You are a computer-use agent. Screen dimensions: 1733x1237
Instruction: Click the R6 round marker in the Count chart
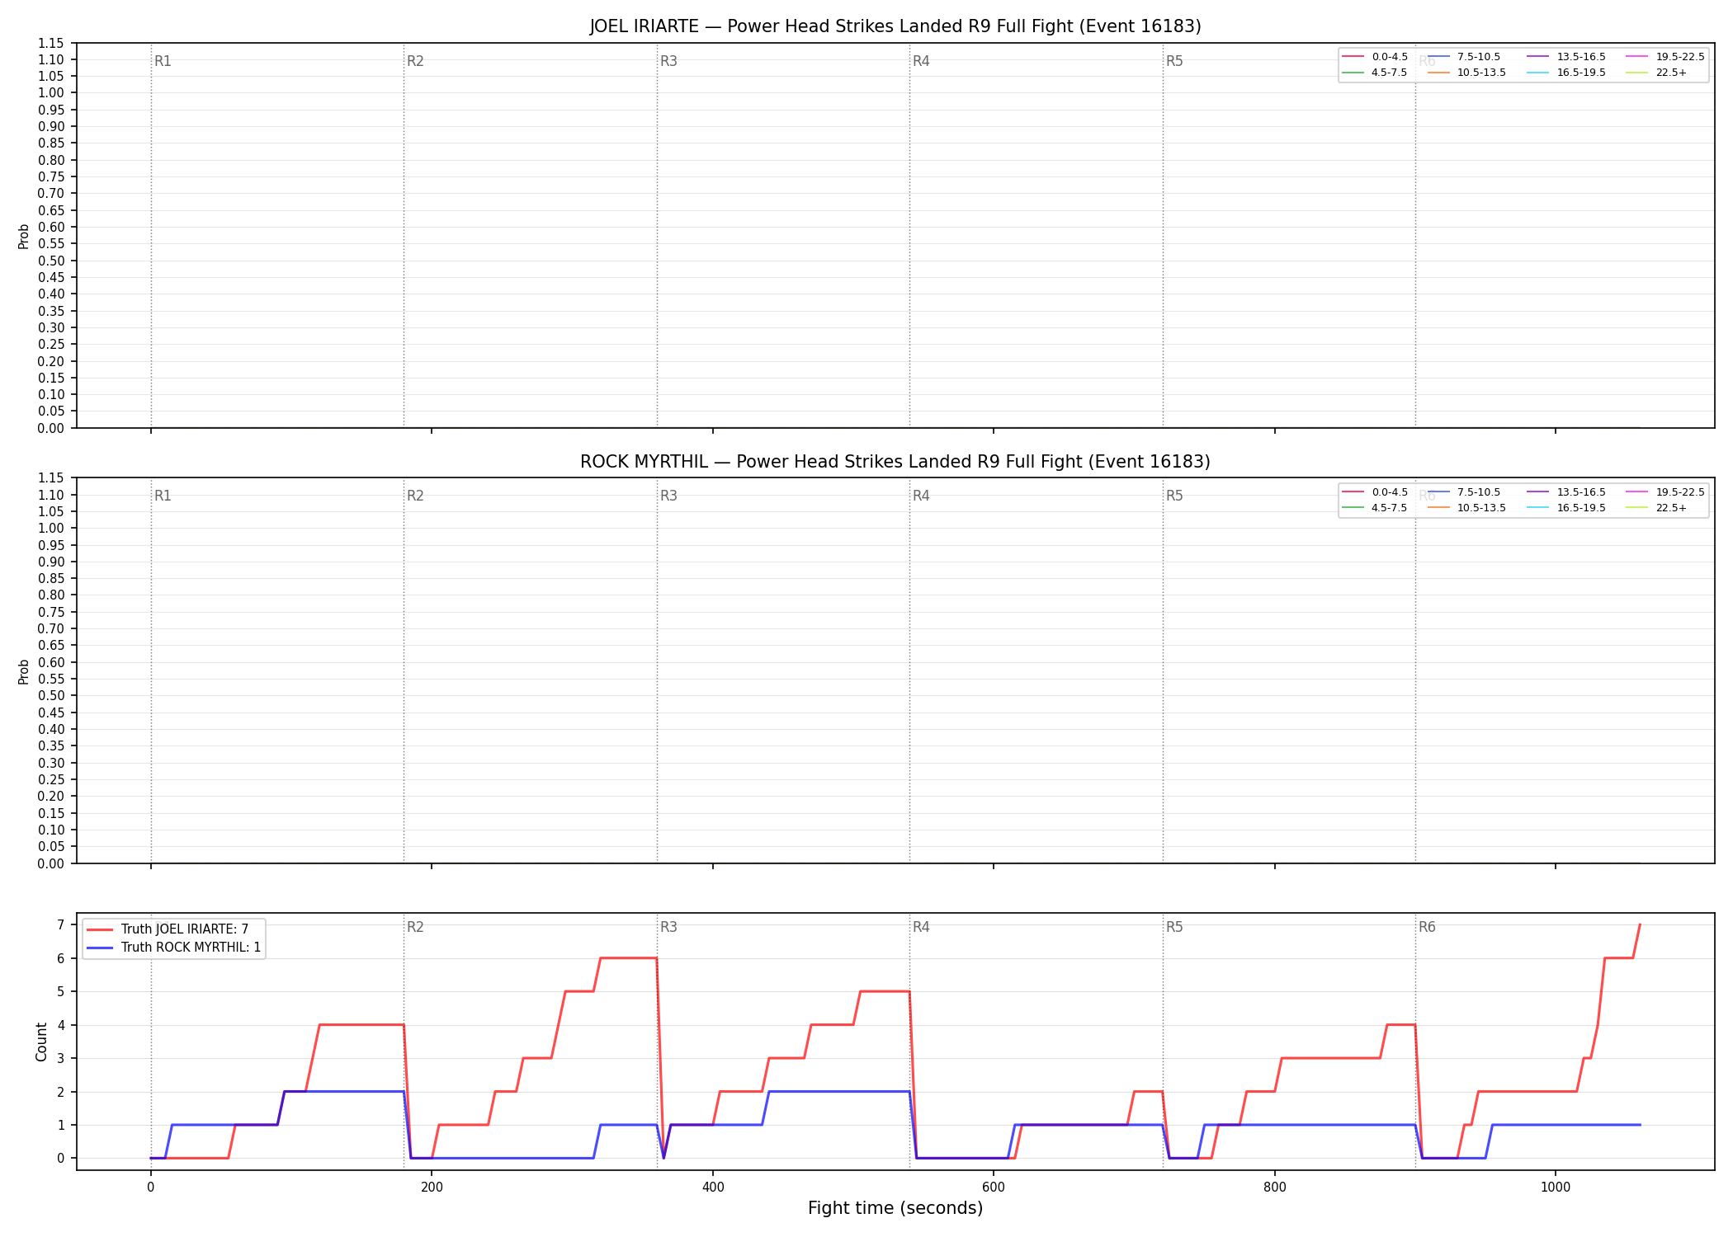point(1427,927)
